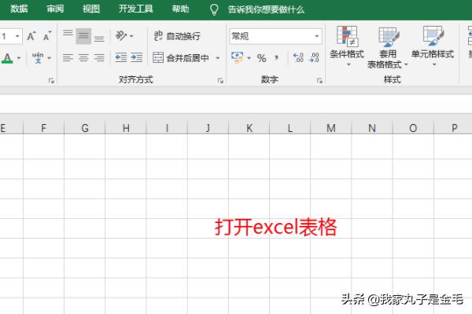Select column I header

[x=167, y=128]
